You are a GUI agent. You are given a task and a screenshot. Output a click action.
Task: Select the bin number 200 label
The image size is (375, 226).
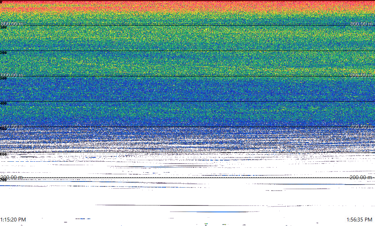(x=3, y=53)
